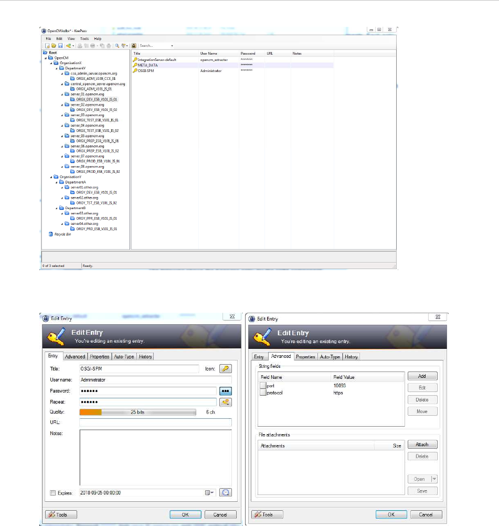Viewport: 499px width, 526px height.
Task: Open the Show Entries toolbar dropdown arrow
Action: [127, 46]
